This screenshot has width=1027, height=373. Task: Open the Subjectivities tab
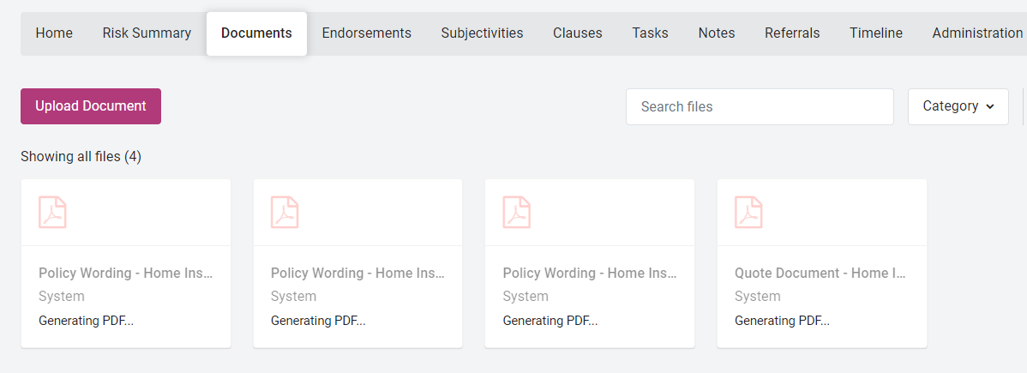pyautogui.click(x=482, y=33)
